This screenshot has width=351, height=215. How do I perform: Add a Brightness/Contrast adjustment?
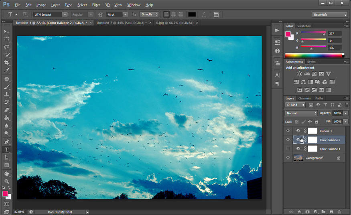pyautogui.click(x=300, y=74)
